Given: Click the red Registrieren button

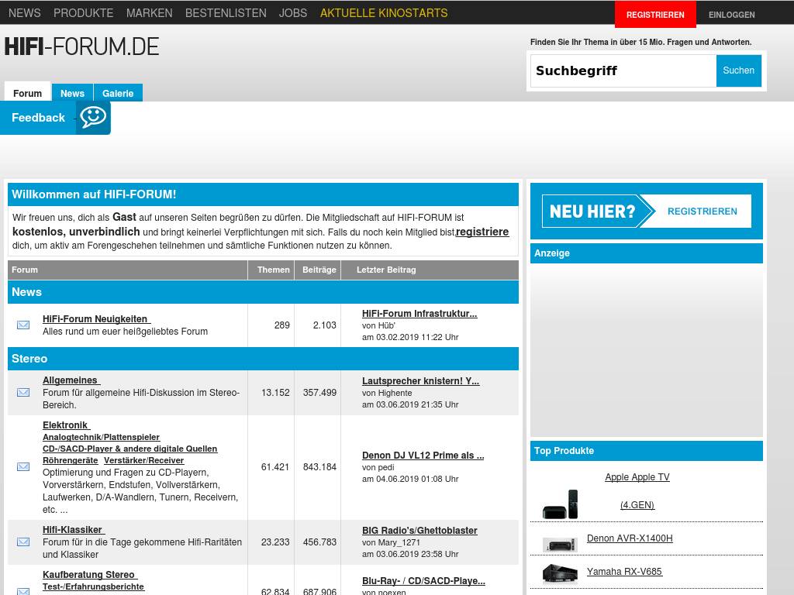Looking at the screenshot, I should point(655,15).
